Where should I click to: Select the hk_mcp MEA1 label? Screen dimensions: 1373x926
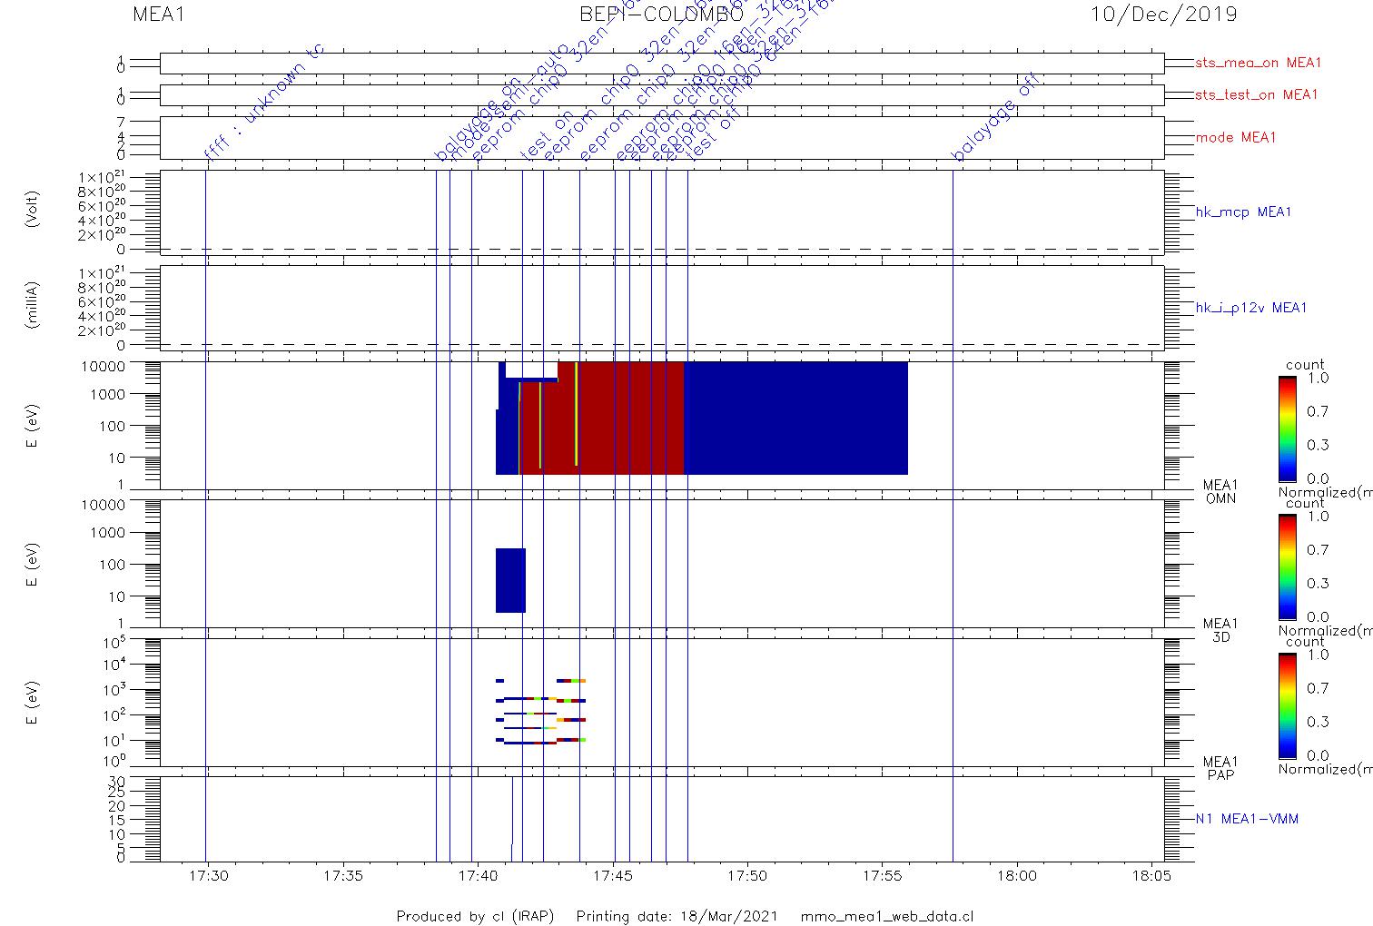[x=1243, y=212]
